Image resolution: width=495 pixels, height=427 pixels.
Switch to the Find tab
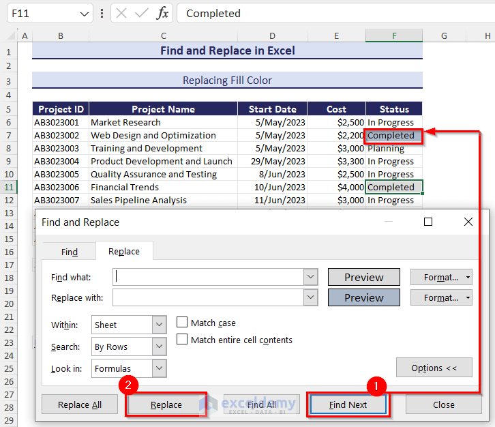tap(70, 252)
